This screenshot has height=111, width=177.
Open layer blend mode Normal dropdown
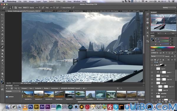coord(158,56)
